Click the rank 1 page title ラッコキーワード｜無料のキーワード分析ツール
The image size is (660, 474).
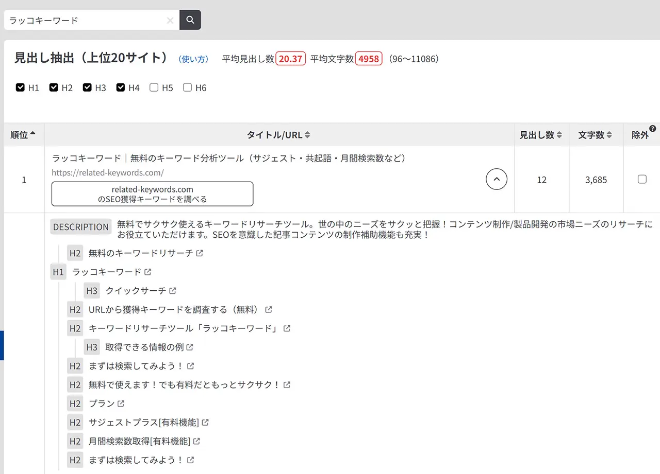[229, 159]
